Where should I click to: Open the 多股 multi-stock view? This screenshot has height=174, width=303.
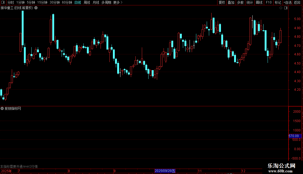[x=241, y=2]
